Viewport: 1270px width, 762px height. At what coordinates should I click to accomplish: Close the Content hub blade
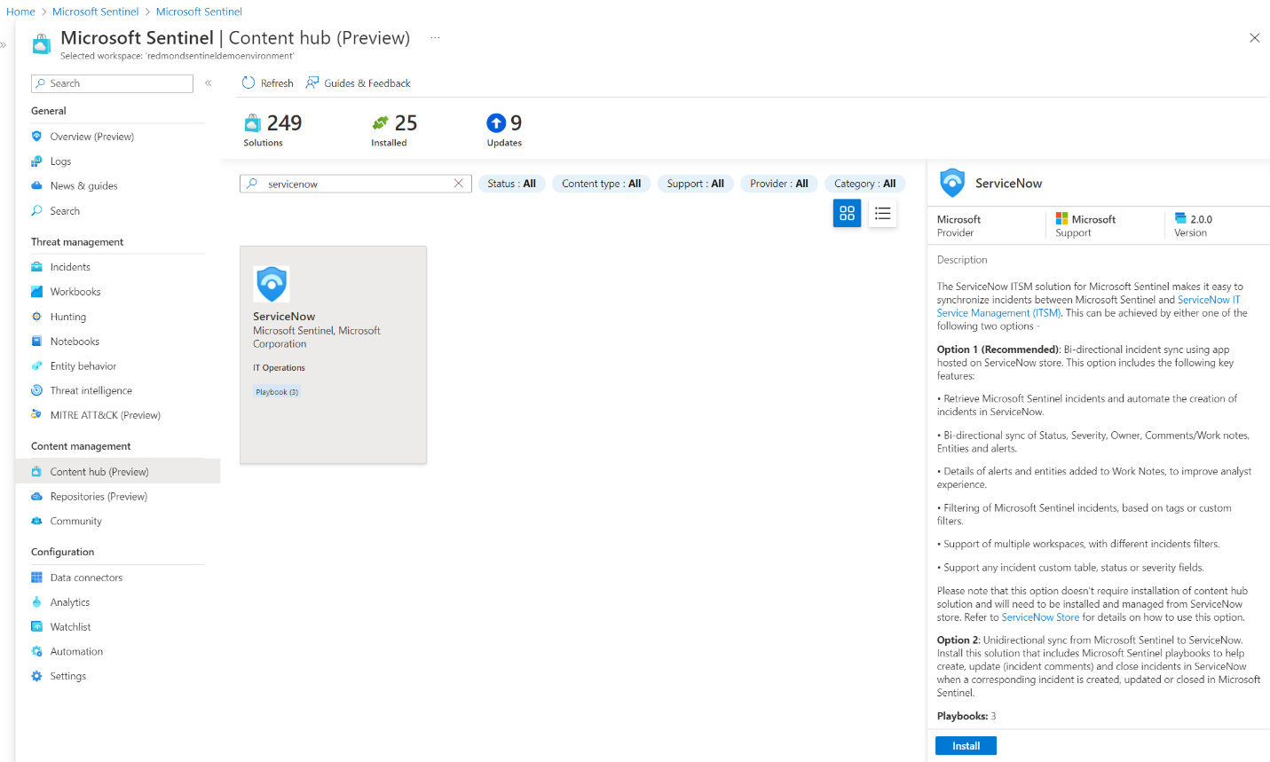(1254, 38)
